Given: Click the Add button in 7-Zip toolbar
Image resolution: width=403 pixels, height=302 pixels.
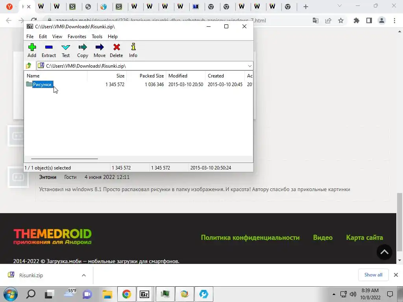Looking at the screenshot, I should pyautogui.click(x=32, y=50).
